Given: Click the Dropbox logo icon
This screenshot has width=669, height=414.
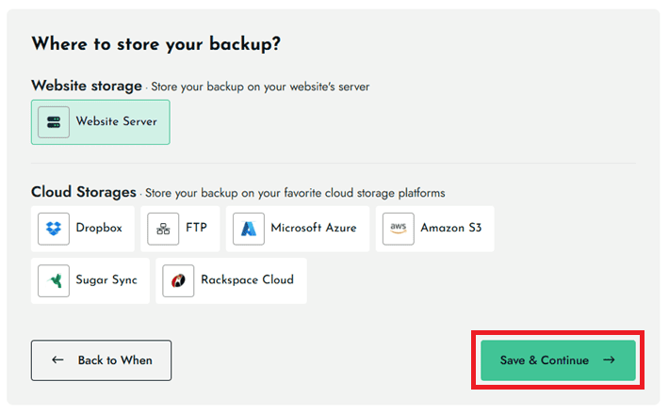Looking at the screenshot, I should pyautogui.click(x=54, y=229).
